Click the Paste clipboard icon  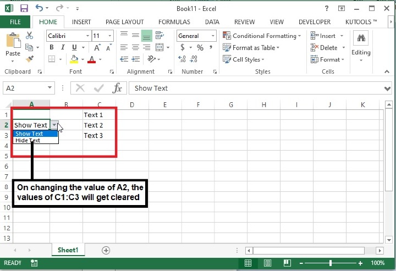pyautogui.click(x=13, y=43)
